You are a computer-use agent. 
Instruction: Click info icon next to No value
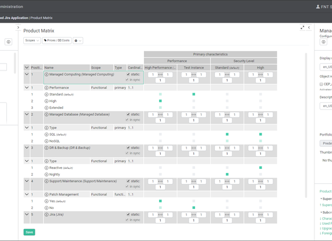[47, 208]
